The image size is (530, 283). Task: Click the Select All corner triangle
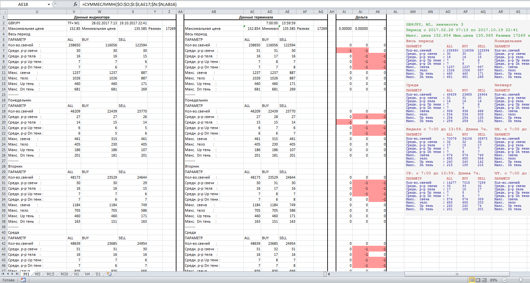4,12
